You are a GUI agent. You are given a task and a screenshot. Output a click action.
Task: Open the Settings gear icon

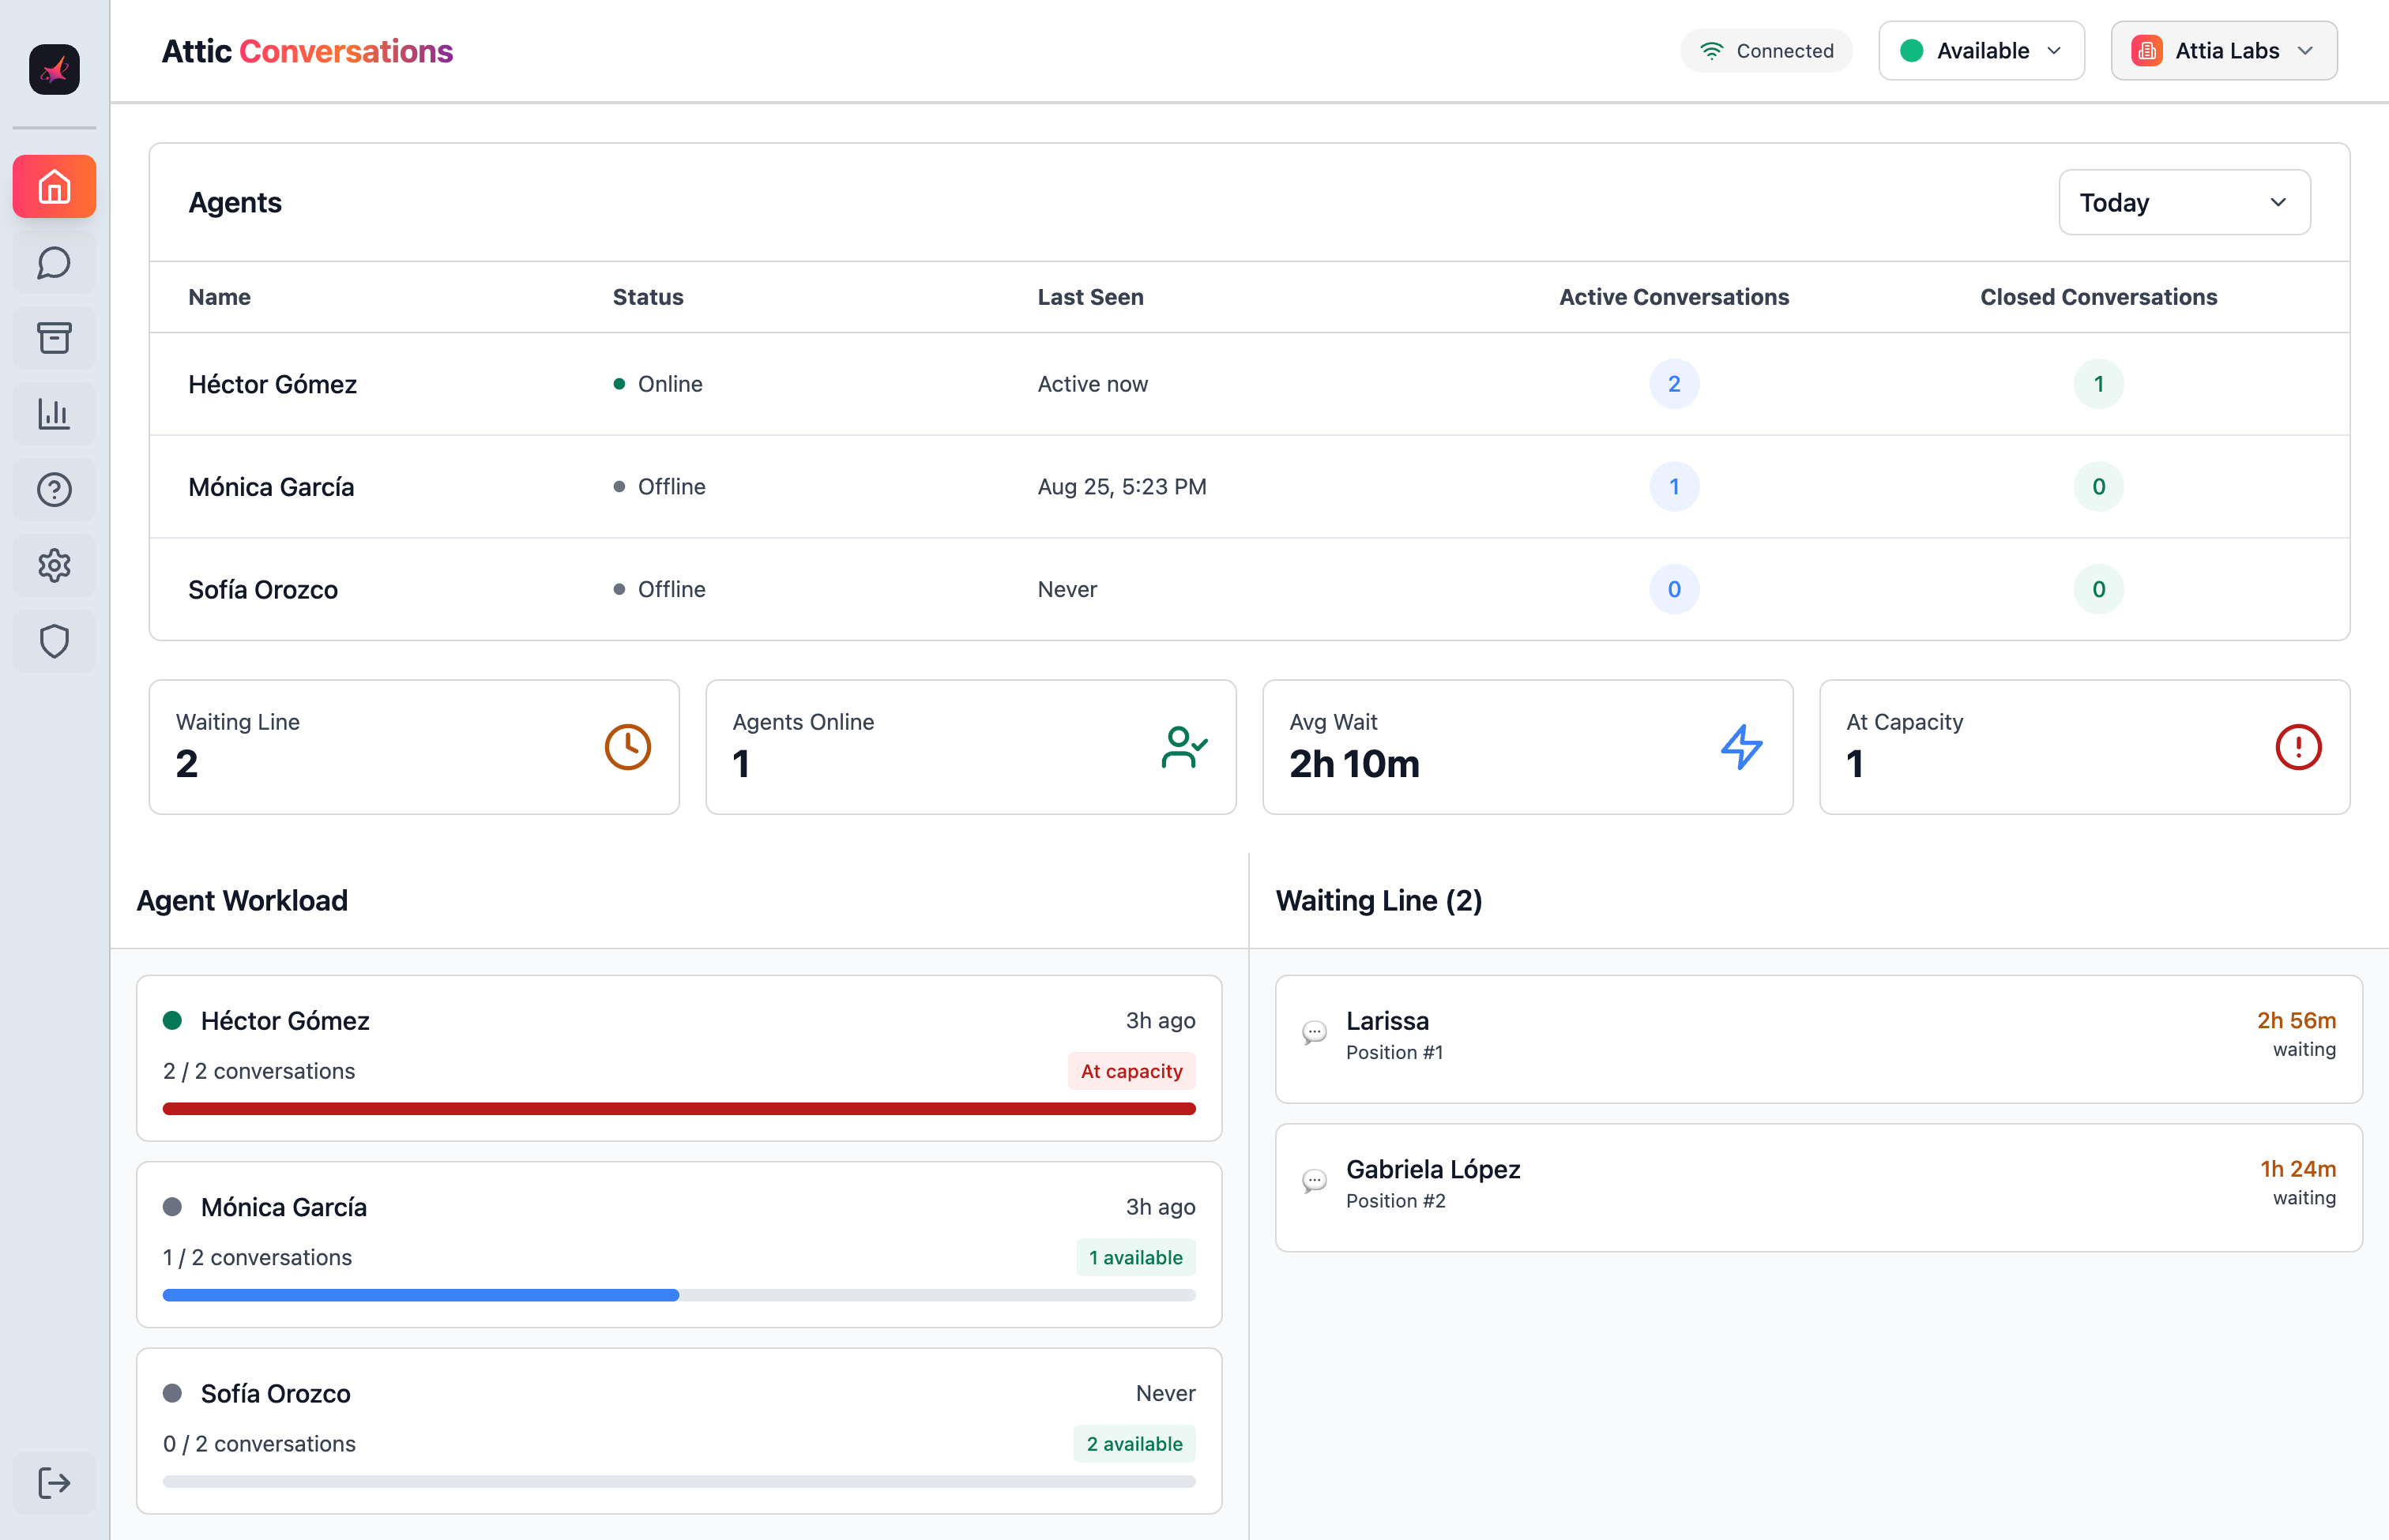coord(54,565)
